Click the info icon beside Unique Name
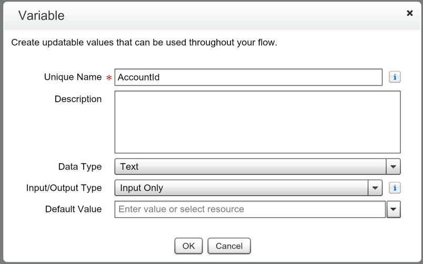Screen dimensions: 423x264 (x=395, y=77)
